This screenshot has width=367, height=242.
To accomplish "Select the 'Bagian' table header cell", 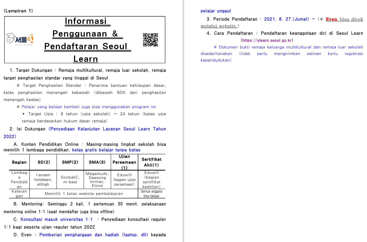I will [19, 162].
